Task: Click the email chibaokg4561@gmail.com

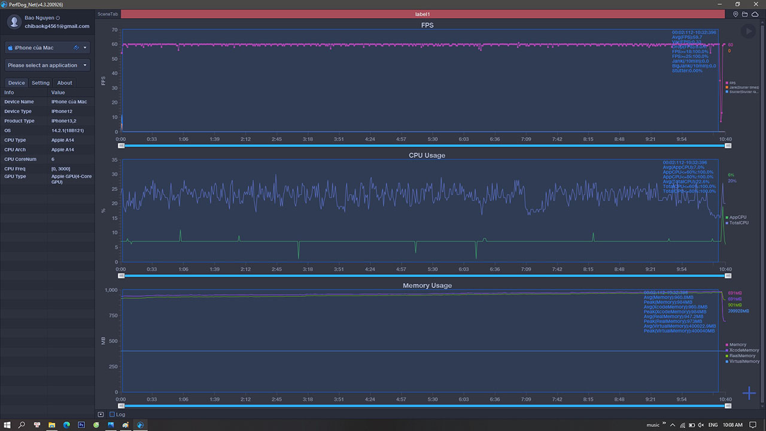Action: click(57, 26)
